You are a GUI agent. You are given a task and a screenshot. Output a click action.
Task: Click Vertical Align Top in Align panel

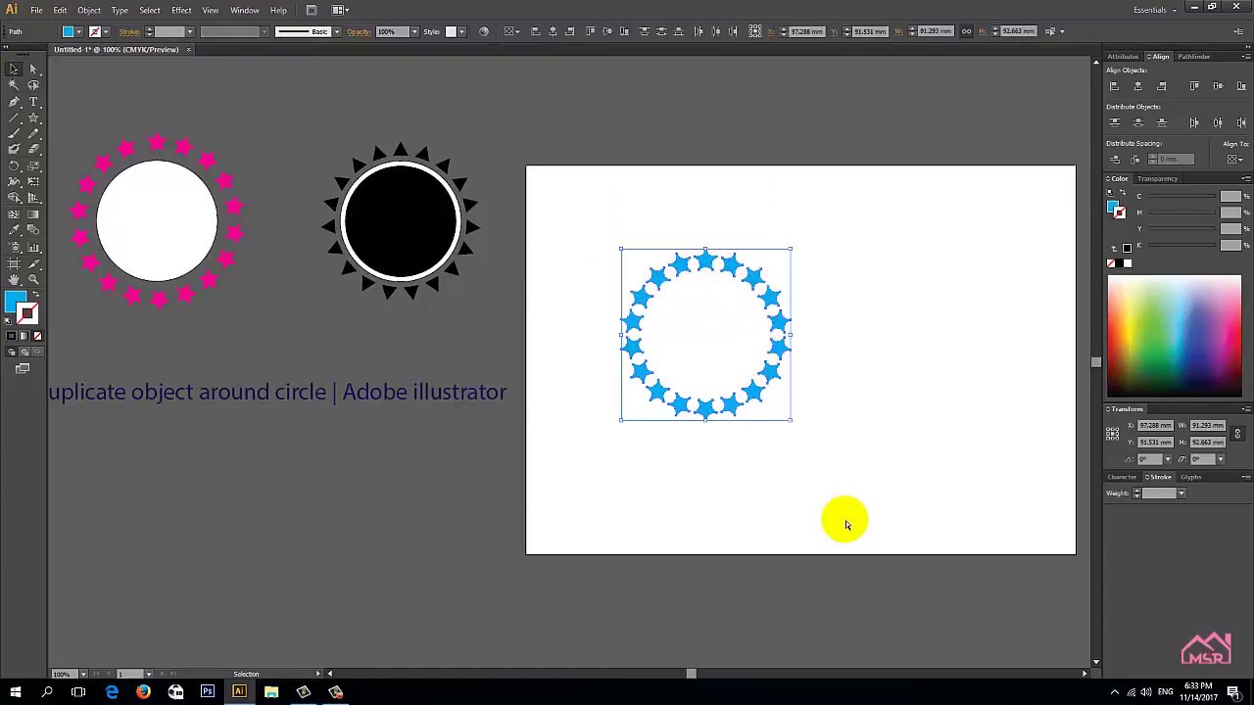[x=1193, y=86]
